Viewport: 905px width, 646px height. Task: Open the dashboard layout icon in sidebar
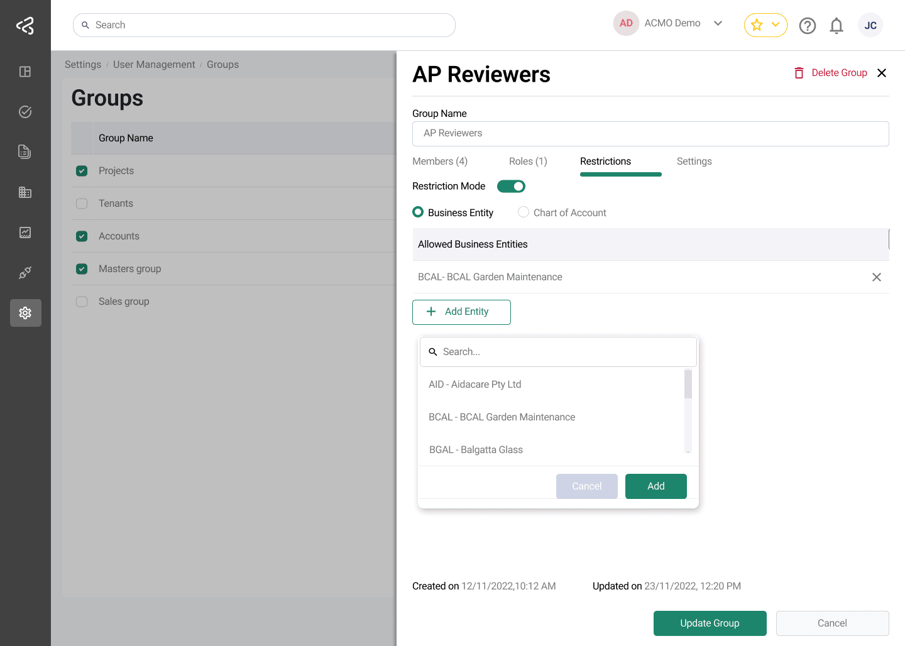coord(25,72)
